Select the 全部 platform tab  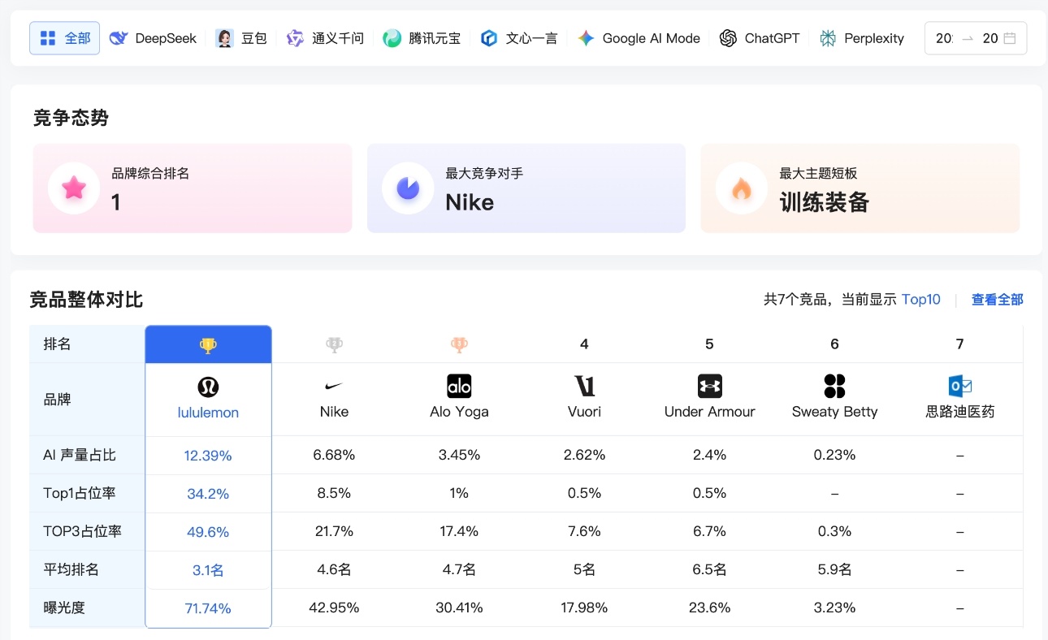[x=65, y=38]
